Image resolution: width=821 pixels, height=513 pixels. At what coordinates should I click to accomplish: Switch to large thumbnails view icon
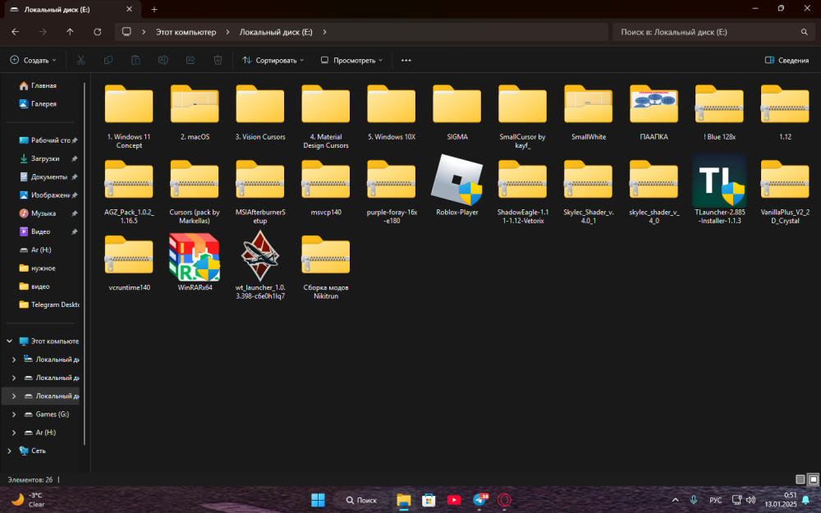(x=813, y=479)
